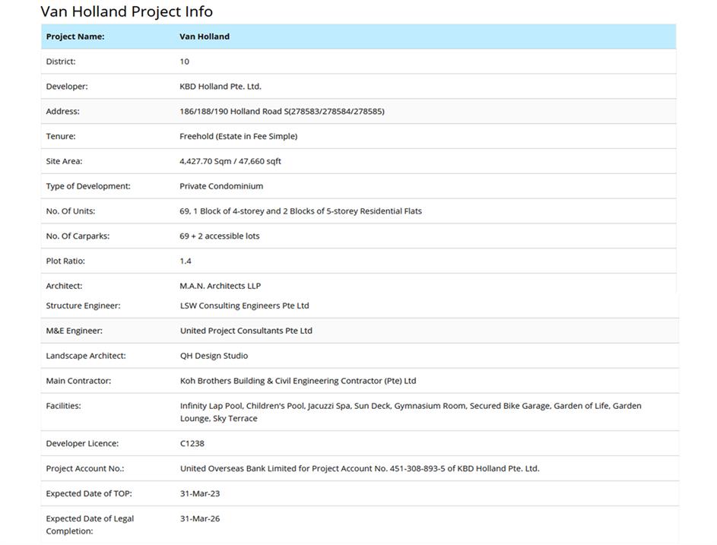Select the Plot Ratio value 1.4
The width and height of the screenshot is (717, 545).
tap(186, 261)
